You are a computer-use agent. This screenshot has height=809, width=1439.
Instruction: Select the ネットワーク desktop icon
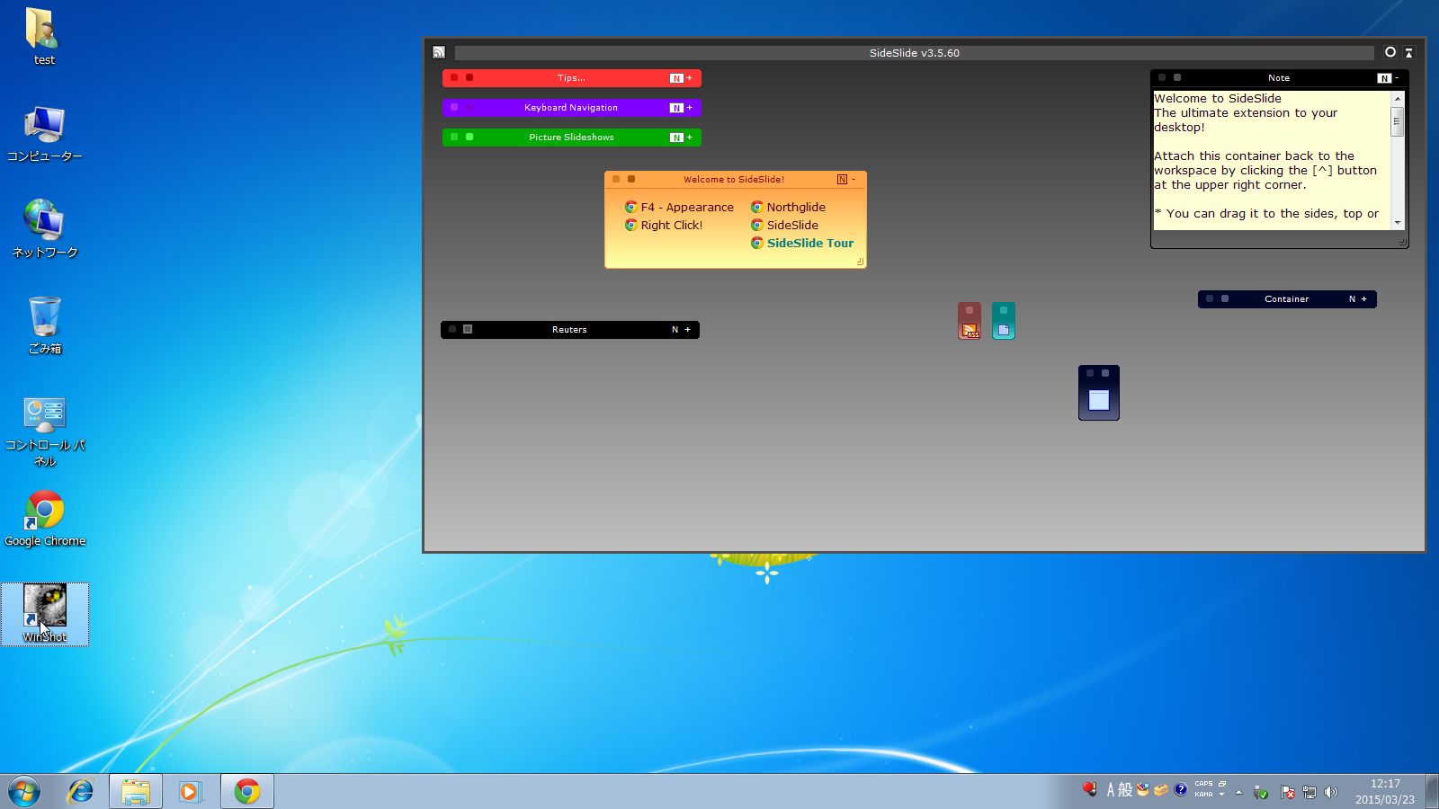click(x=44, y=228)
